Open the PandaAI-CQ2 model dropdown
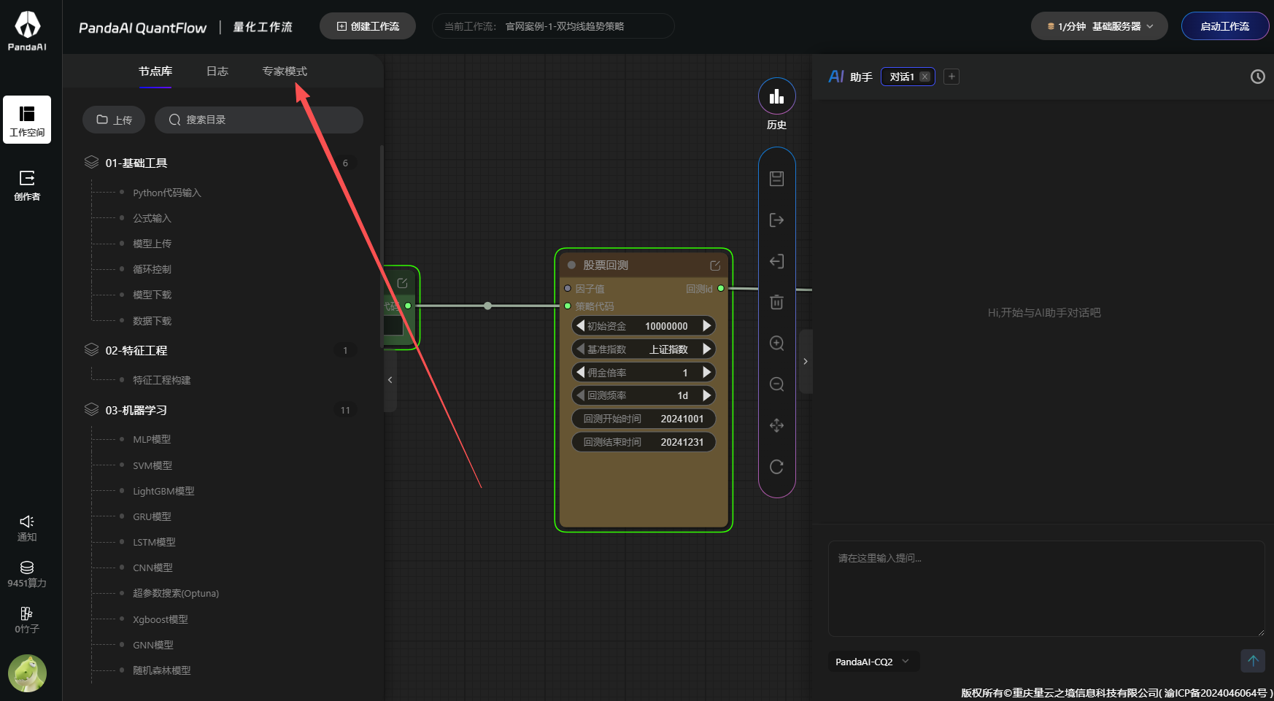 pyautogui.click(x=873, y=662)
